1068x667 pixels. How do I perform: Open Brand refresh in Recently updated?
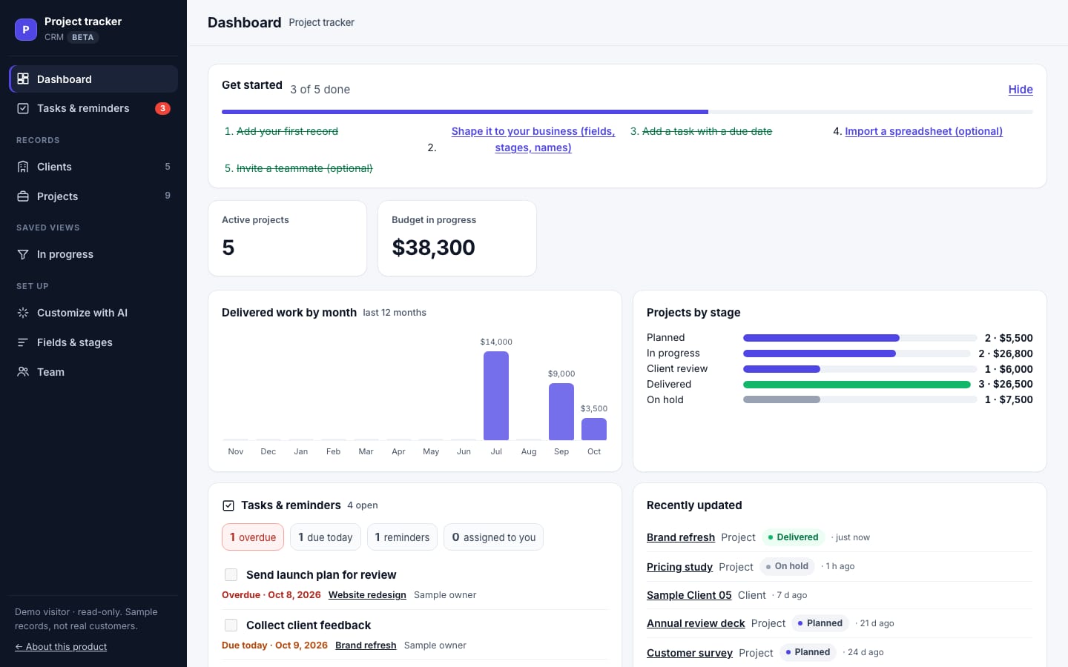click(681, 537)
